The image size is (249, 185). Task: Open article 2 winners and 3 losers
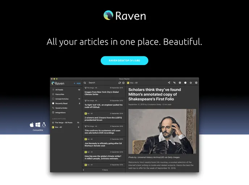tap(104, 117)
